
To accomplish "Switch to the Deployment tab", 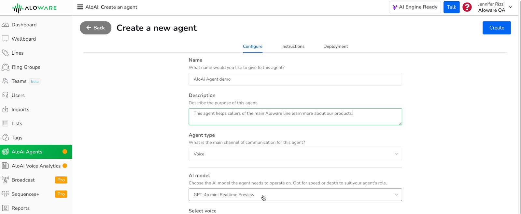I will click(x=336, y=47).
